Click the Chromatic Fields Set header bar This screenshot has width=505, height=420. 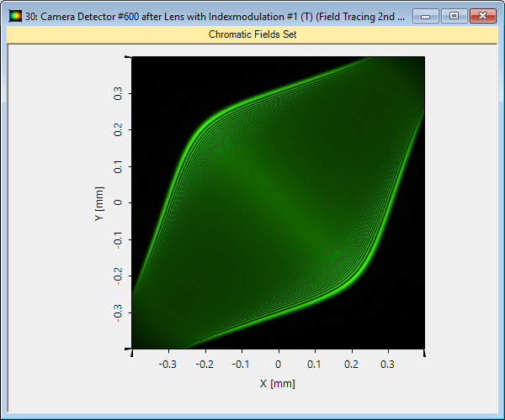click(x=252, y=34)
